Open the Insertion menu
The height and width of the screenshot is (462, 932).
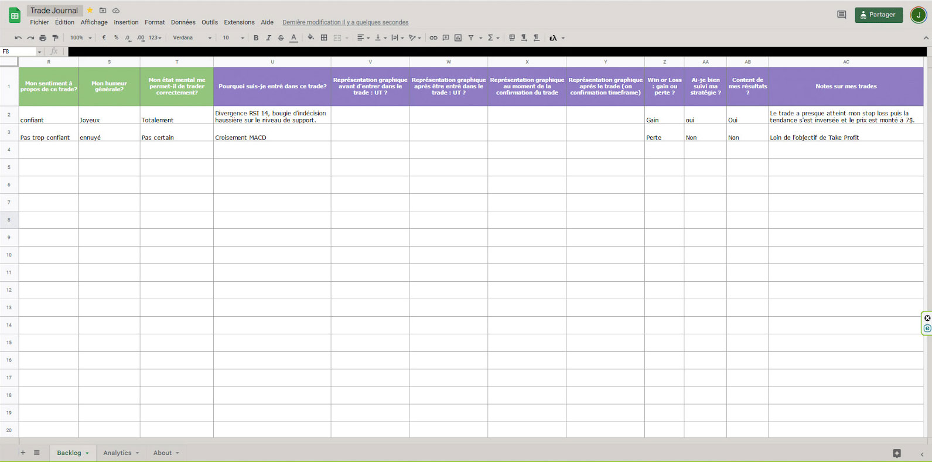click(x=126, y=22)
